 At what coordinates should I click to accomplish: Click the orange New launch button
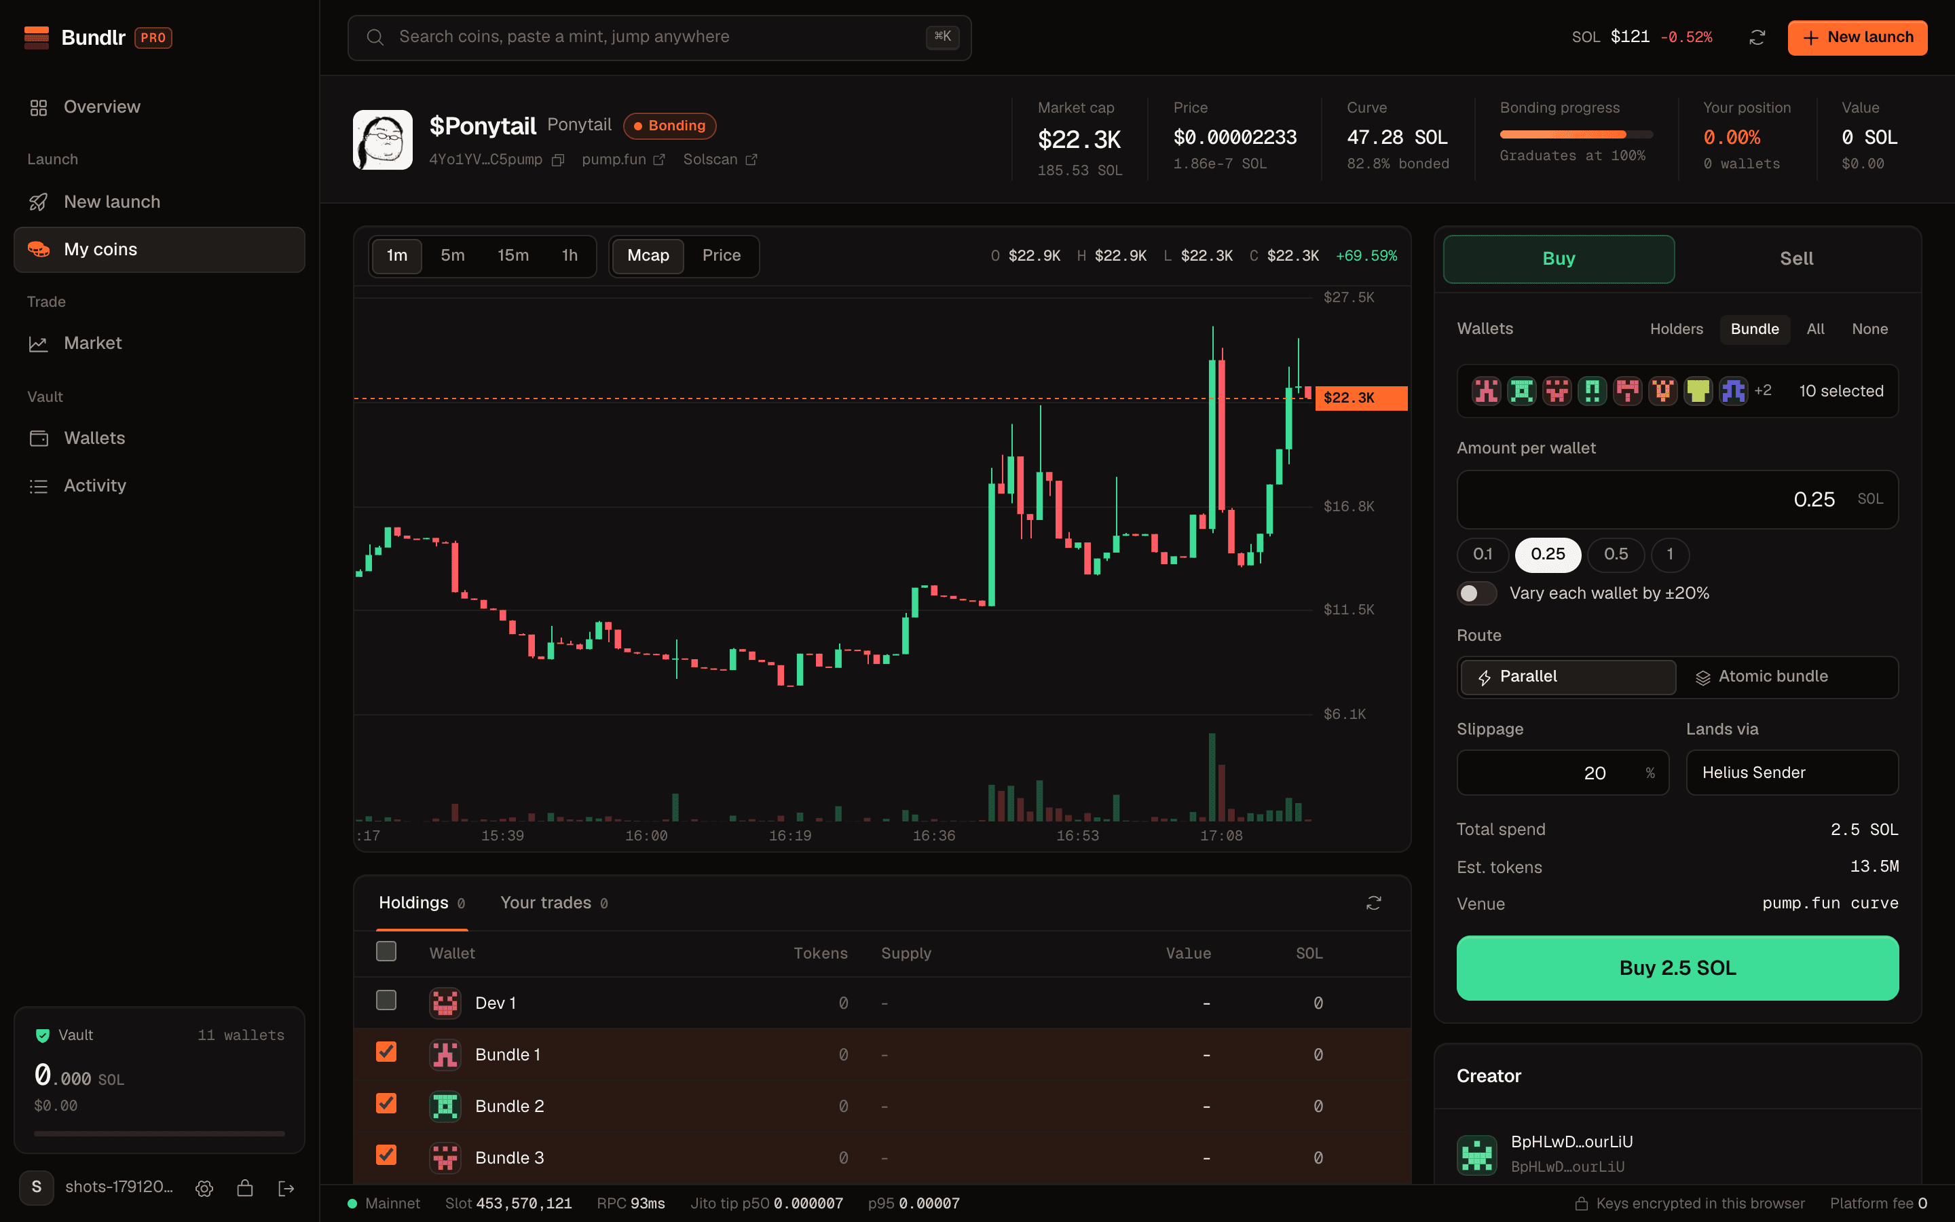(x=1857, y=37)
